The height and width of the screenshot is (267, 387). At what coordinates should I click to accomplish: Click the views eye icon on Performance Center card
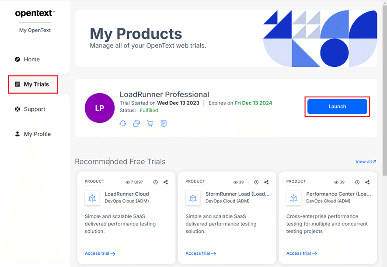[x=336, y=182]
